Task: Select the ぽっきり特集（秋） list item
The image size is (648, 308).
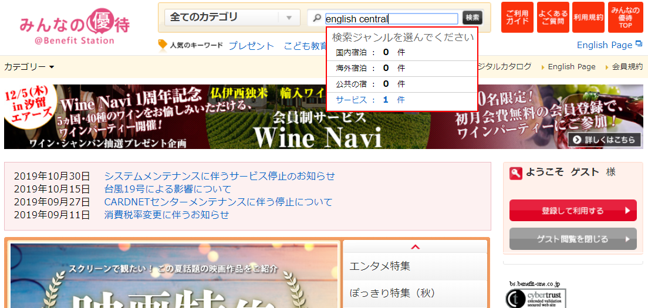Action: click(x=416, y=293)
